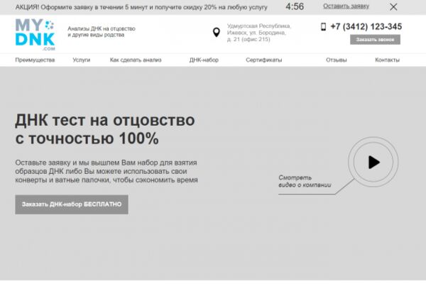The image size is (426, 284).
Task: Play the company video
Action: click(373, 162)
